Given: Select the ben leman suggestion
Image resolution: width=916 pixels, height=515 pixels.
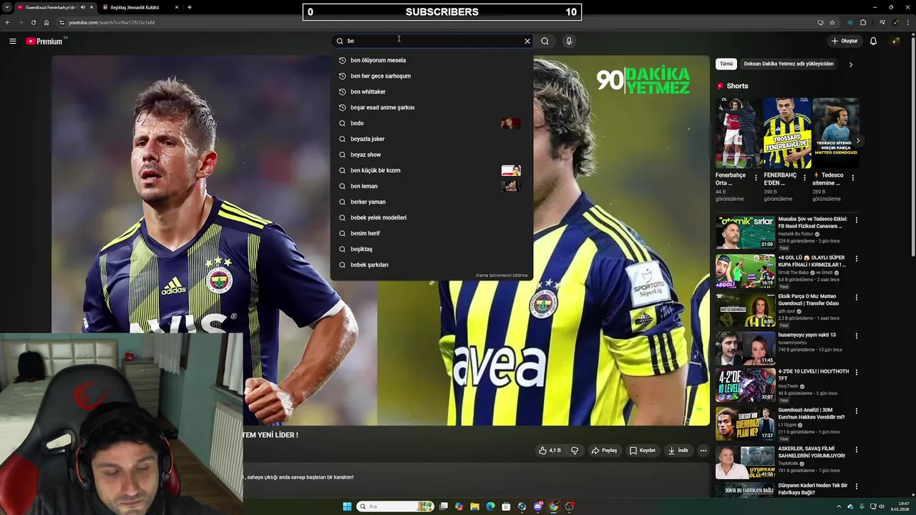Looking at the screenshot, I should coord(432,186).
